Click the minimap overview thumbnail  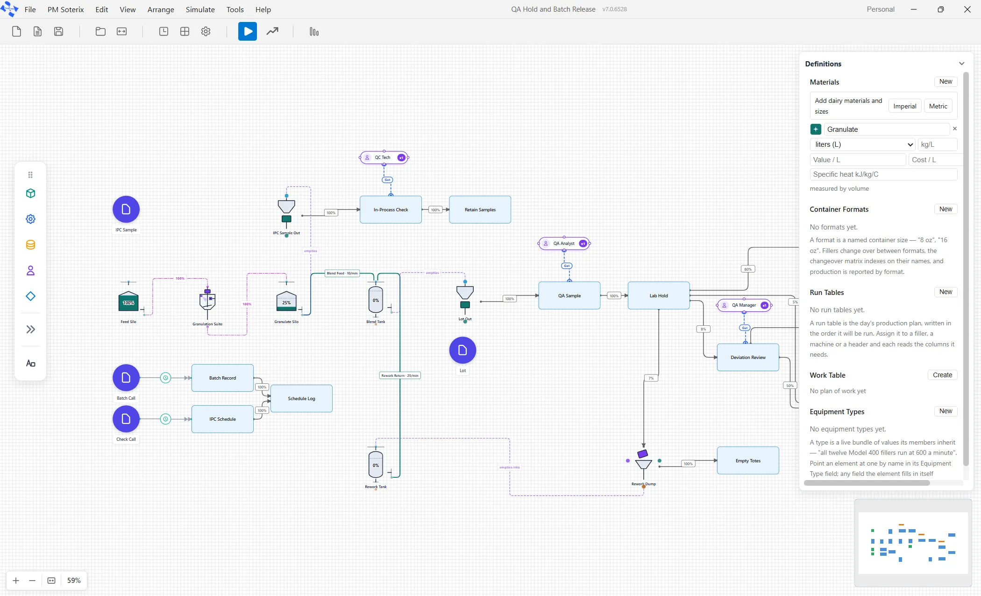point(913,543)
